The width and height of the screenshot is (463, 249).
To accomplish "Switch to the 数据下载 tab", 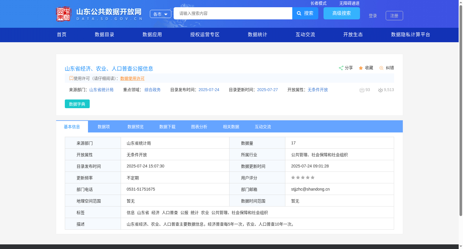I will point(167,127).
